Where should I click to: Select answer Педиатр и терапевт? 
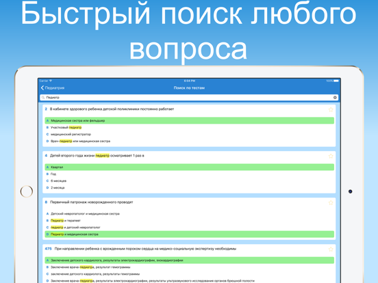189,220
